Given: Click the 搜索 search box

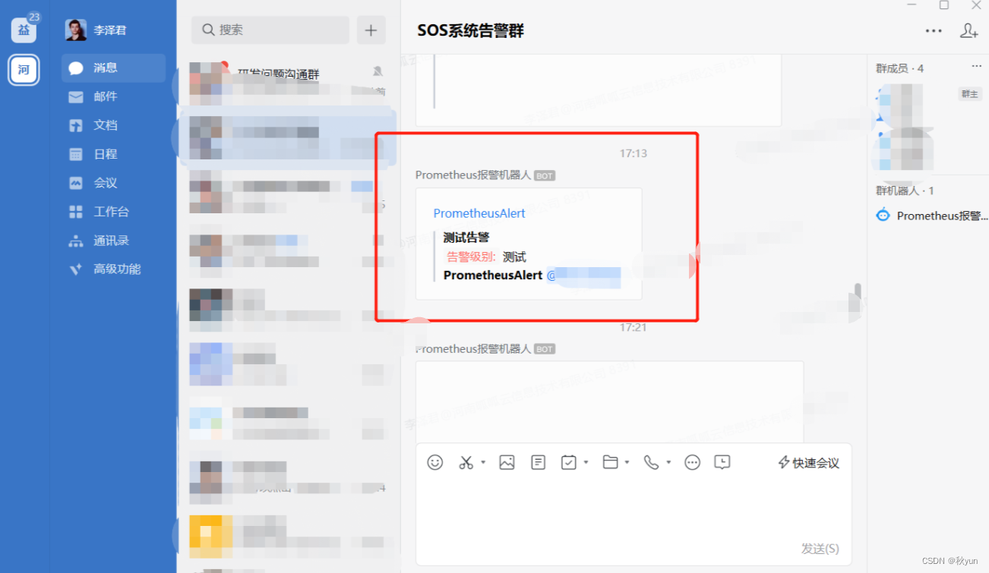Looking at the screenshot, I should (270, 30).
